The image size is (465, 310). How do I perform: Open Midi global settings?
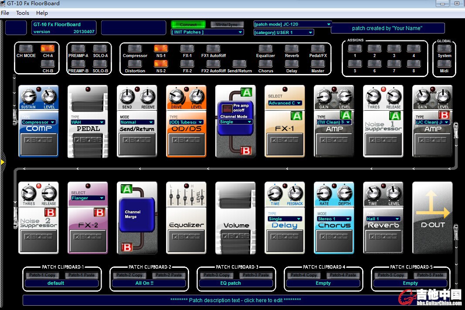click(x=444, y=64)
